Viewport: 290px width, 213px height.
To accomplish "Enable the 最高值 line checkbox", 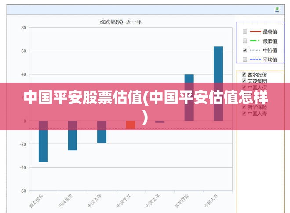I will [245, 32].
